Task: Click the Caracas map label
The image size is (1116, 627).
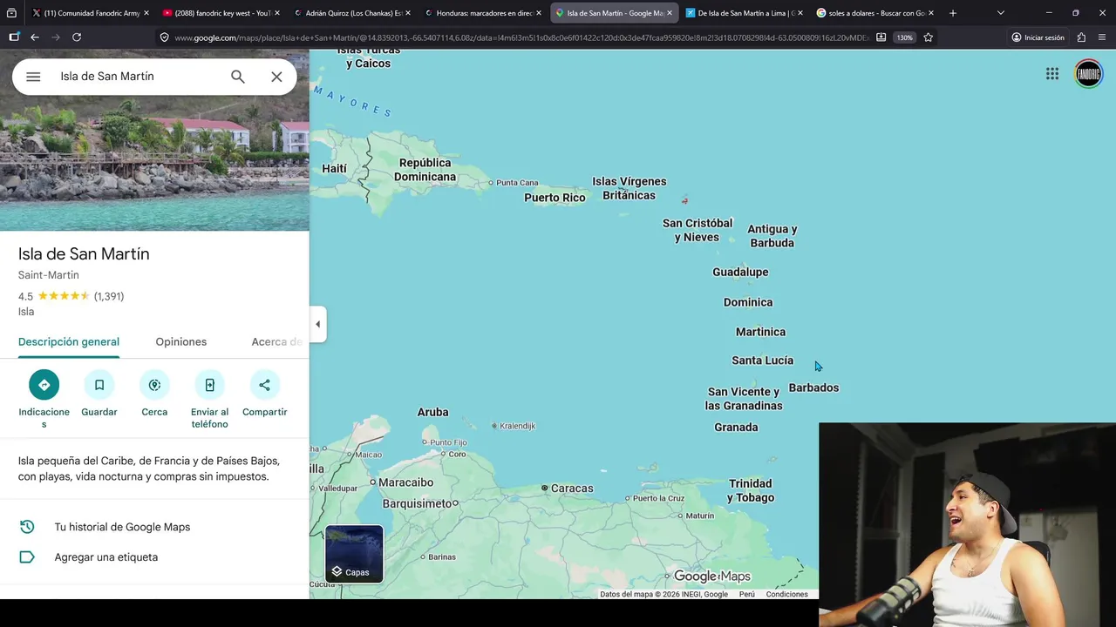Action: pyautogui.click(x=572, y=489)
